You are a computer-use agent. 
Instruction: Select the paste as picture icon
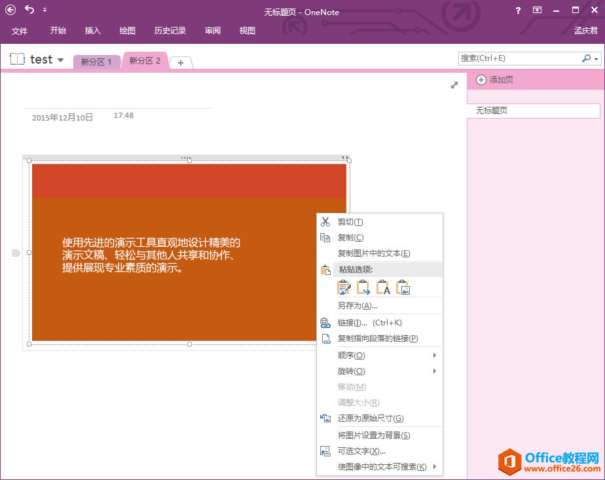click(403, 287)
